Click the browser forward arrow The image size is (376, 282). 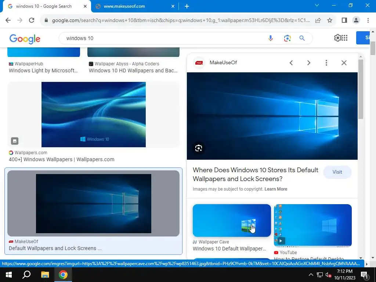click(20, 20)
